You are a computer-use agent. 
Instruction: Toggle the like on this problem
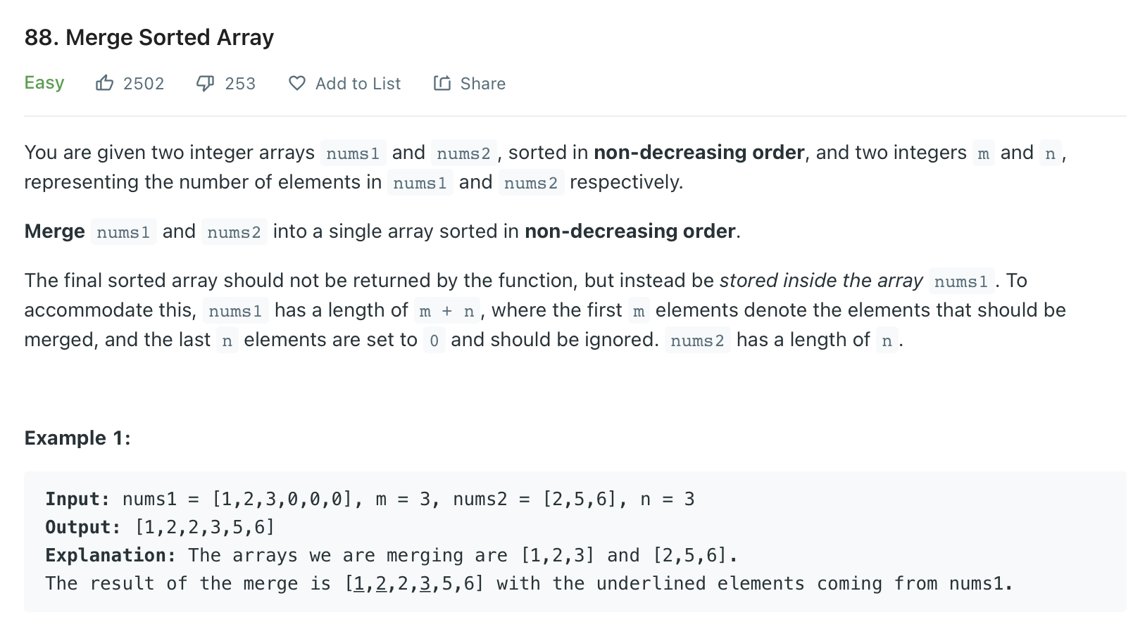click(104, 82)
